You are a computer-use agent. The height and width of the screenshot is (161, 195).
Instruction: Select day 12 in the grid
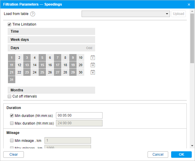[x=19, y=65]
